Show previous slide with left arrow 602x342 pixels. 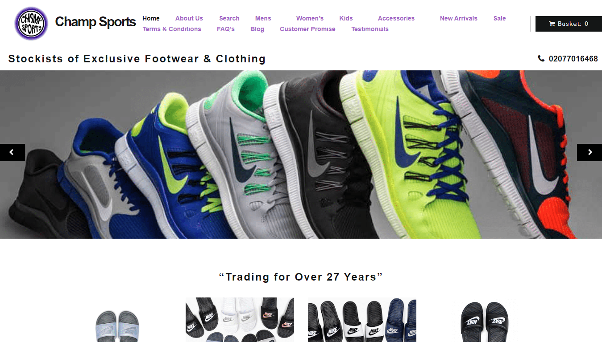(x=12, y=152)
